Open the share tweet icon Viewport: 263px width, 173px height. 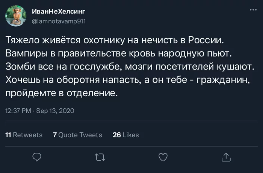click(x=226, y=157)
